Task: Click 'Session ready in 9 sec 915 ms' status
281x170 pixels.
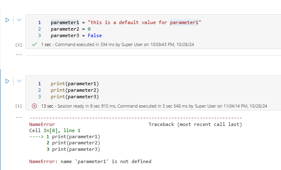Action: [87, 106]
